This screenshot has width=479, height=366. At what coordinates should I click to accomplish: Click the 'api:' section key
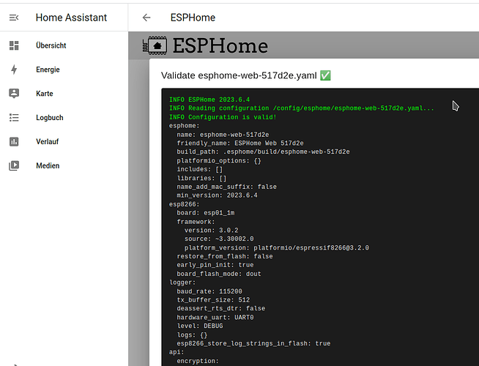point(177,352)
